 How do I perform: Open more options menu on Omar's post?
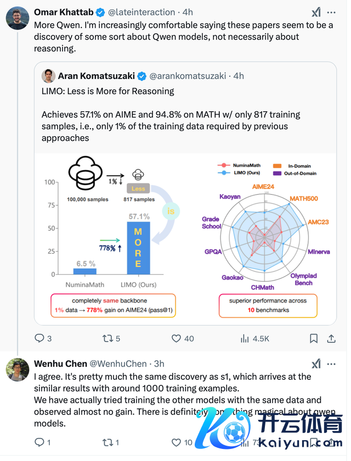pyautogui.click(x=331, y=12)
